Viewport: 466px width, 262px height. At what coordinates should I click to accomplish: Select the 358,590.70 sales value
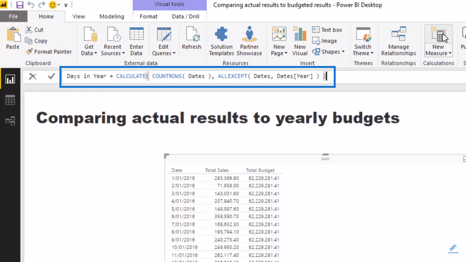[x=227, y=216]
